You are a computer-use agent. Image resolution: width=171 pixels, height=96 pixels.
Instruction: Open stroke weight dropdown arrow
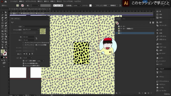[x=38, y=5]
